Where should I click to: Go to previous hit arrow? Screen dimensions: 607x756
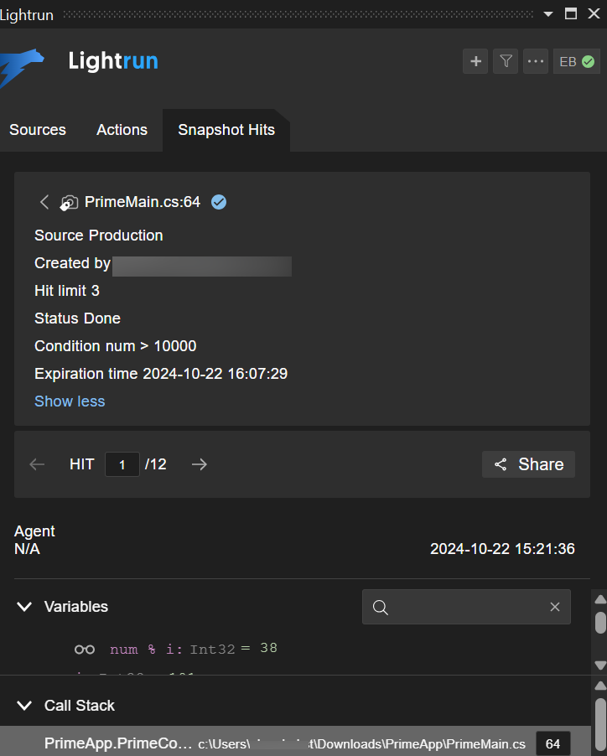(x=37, y=464)
